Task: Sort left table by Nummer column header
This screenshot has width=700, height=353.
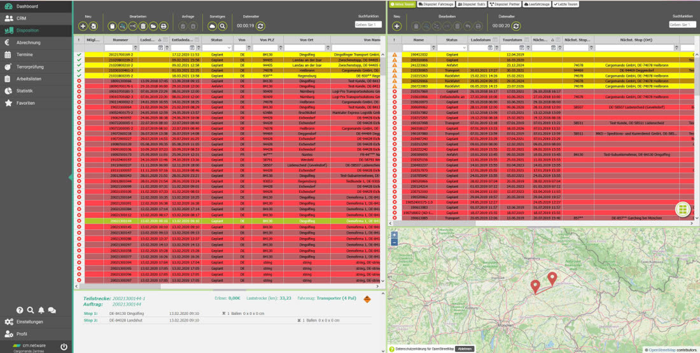Action: (120, 40)
